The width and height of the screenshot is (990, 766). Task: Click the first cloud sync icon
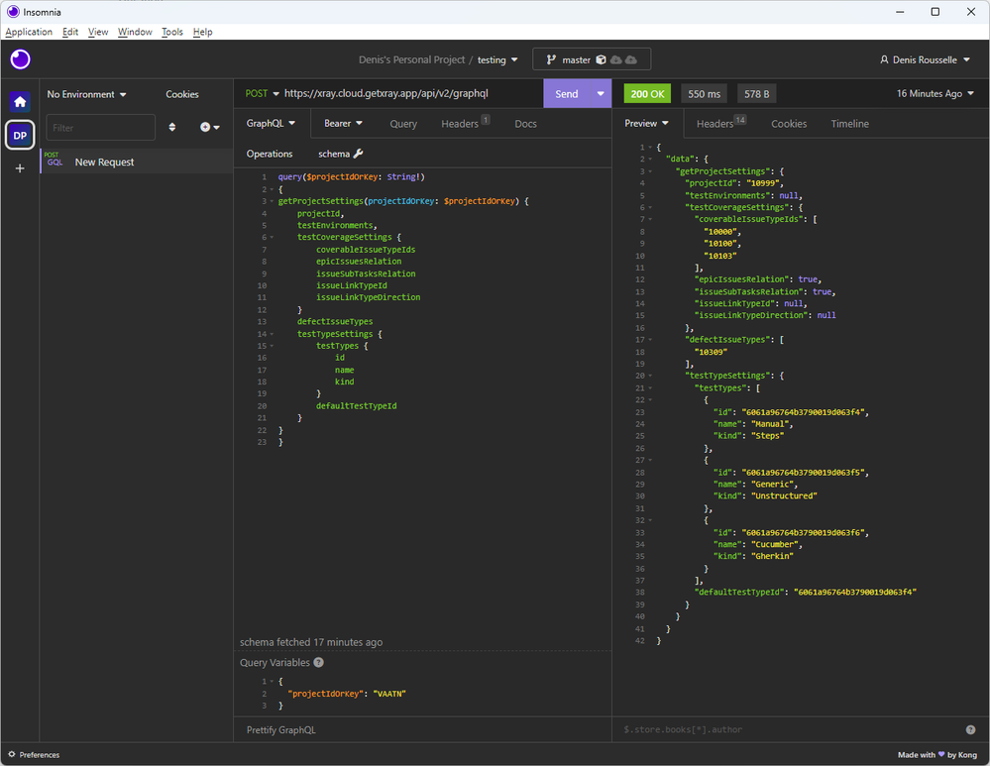pyautogui.click(x=615, y=59)
